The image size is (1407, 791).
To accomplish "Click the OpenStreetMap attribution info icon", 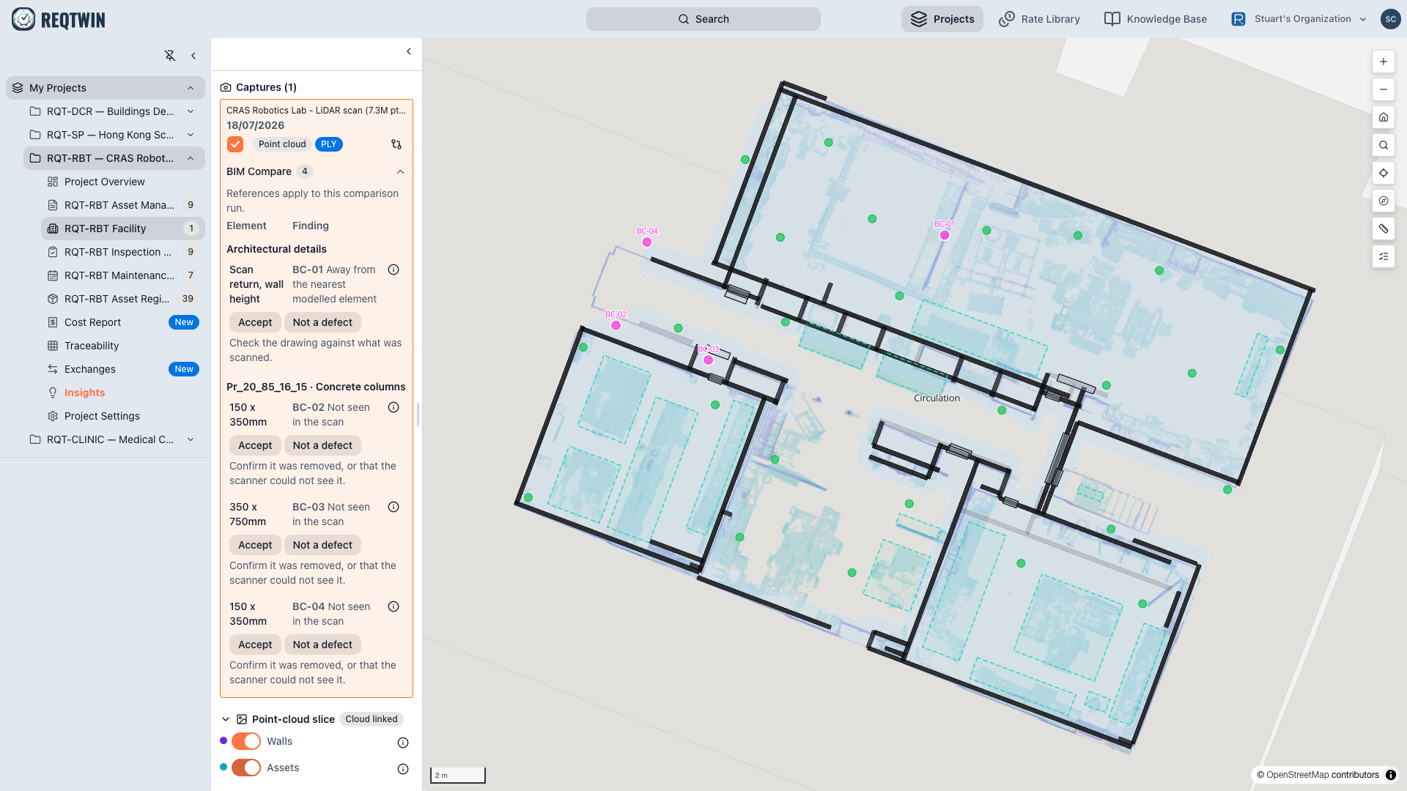I will tap(1391, 775).
